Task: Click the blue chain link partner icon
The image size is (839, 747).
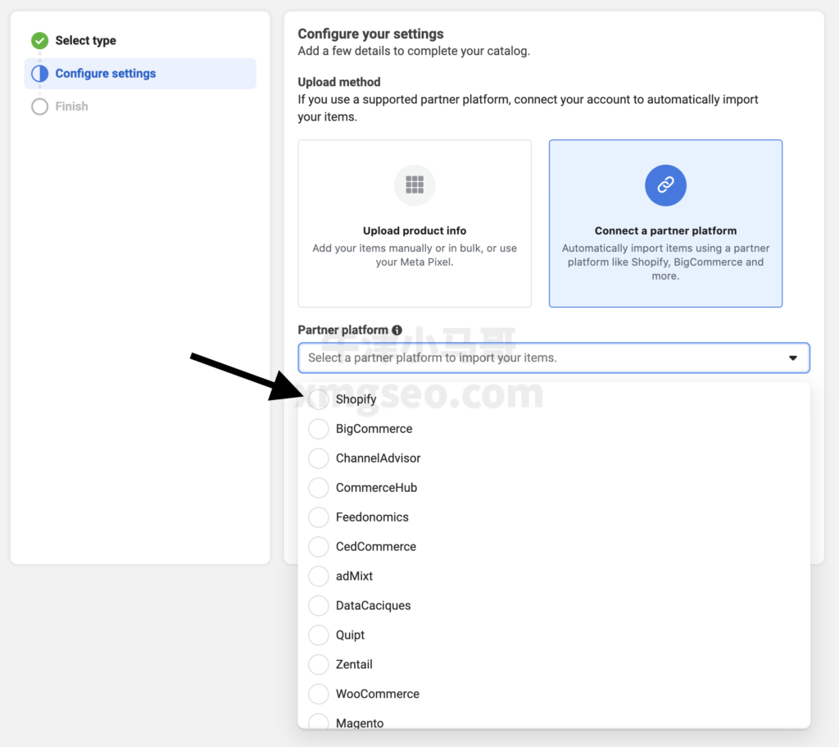Action: (665, 184)
